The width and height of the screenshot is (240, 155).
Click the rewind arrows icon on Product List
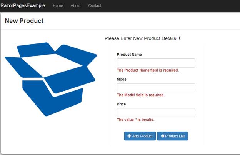point(162,136)
